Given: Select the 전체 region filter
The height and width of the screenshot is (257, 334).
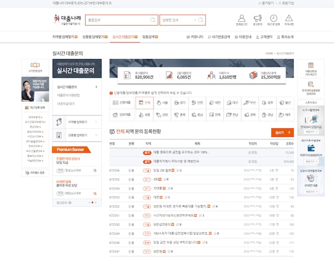Looking at the screenshot, I should click(144, 102).
